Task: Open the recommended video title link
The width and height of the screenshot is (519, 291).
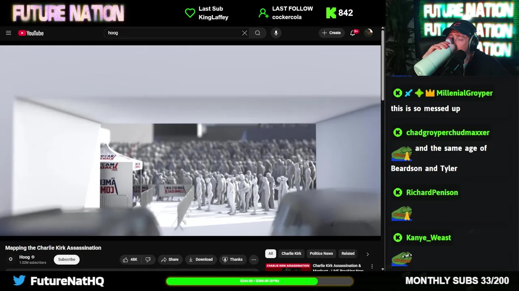Action: click(338, 267)
